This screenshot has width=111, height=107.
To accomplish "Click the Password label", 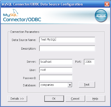I will click(x=29, y=78).
